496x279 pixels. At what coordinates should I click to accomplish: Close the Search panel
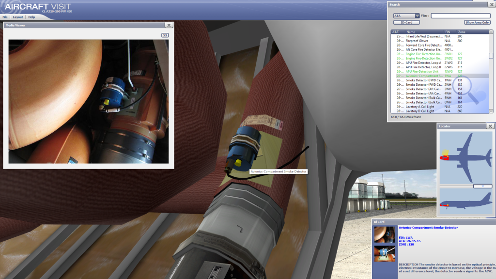click(x=492, y=4)
